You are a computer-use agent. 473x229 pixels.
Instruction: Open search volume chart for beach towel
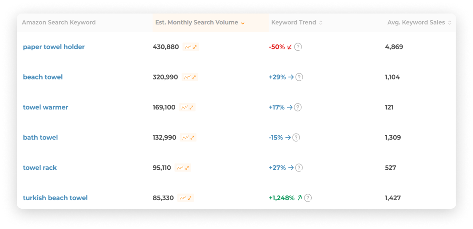tap(190, 77)
